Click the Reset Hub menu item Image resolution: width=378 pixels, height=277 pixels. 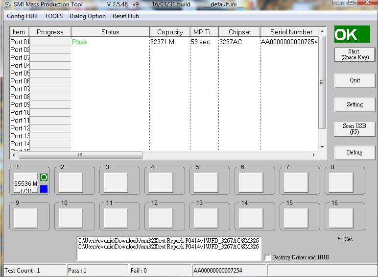coord(126,16)
